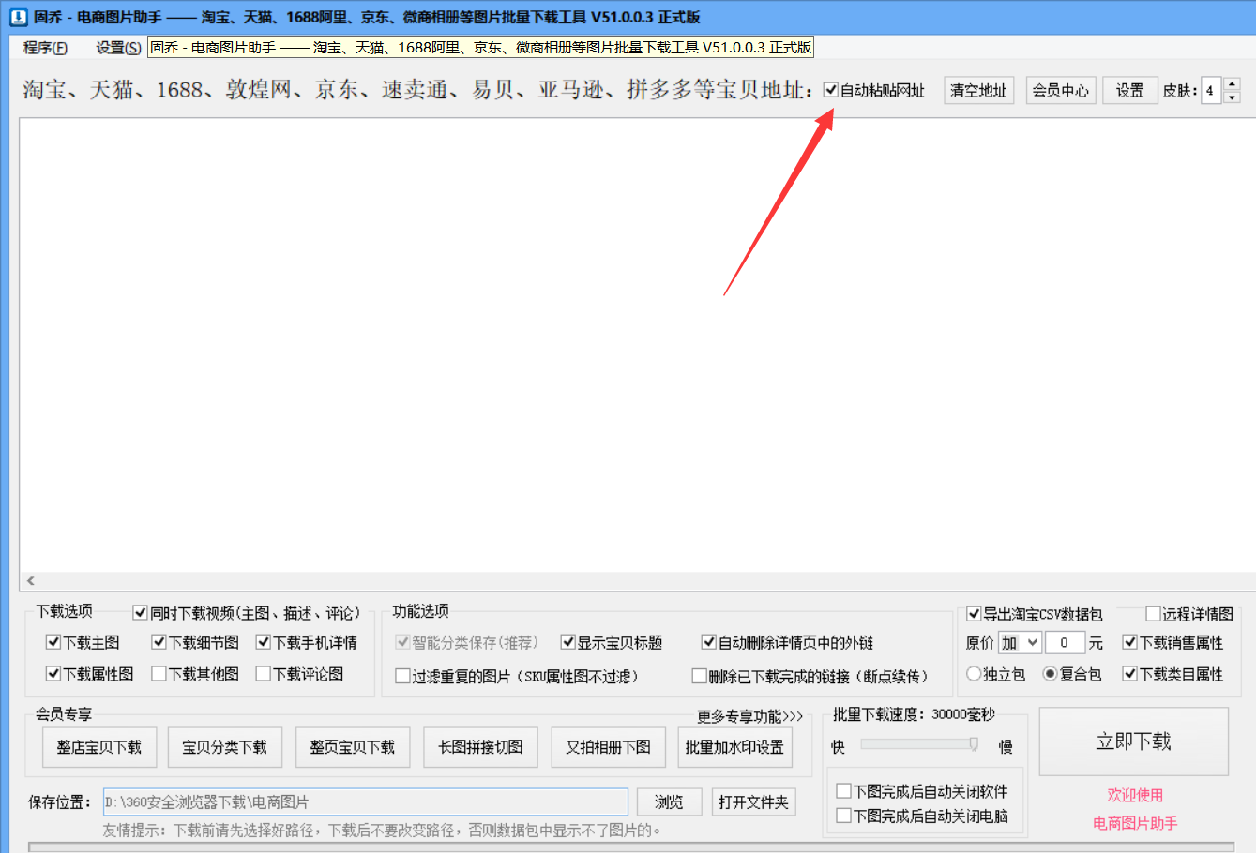1256x853 pixels.
Task: Uncheck 下载主图 option
Action: point(53,642)
